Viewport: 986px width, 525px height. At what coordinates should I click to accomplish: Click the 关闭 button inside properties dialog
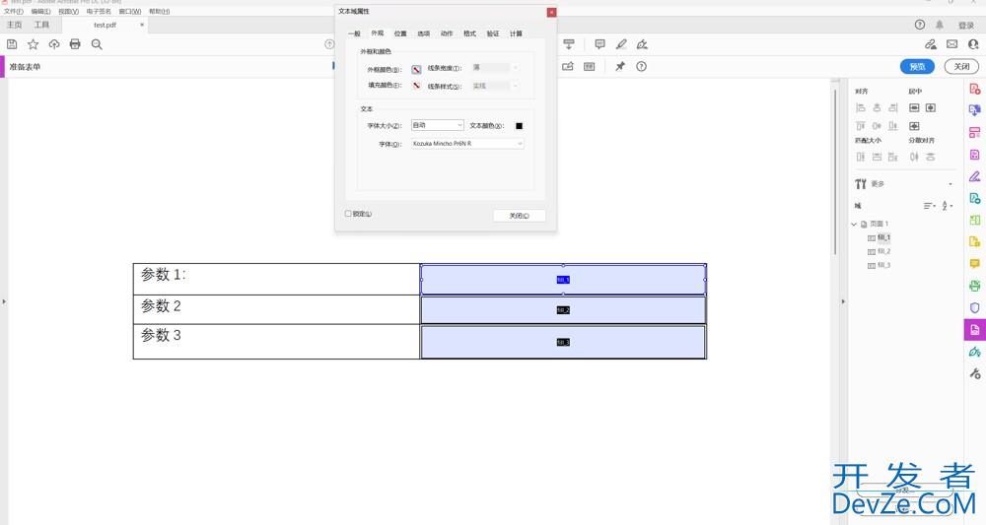[x=520, y=216]
